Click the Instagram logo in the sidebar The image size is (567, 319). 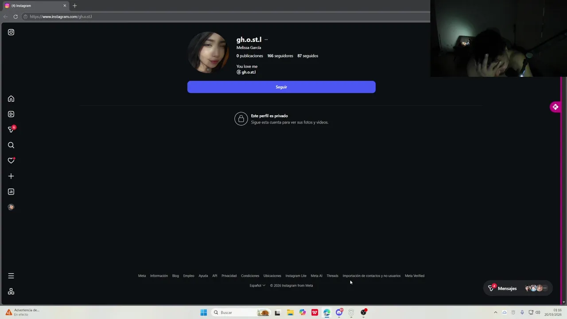point(11,32)
